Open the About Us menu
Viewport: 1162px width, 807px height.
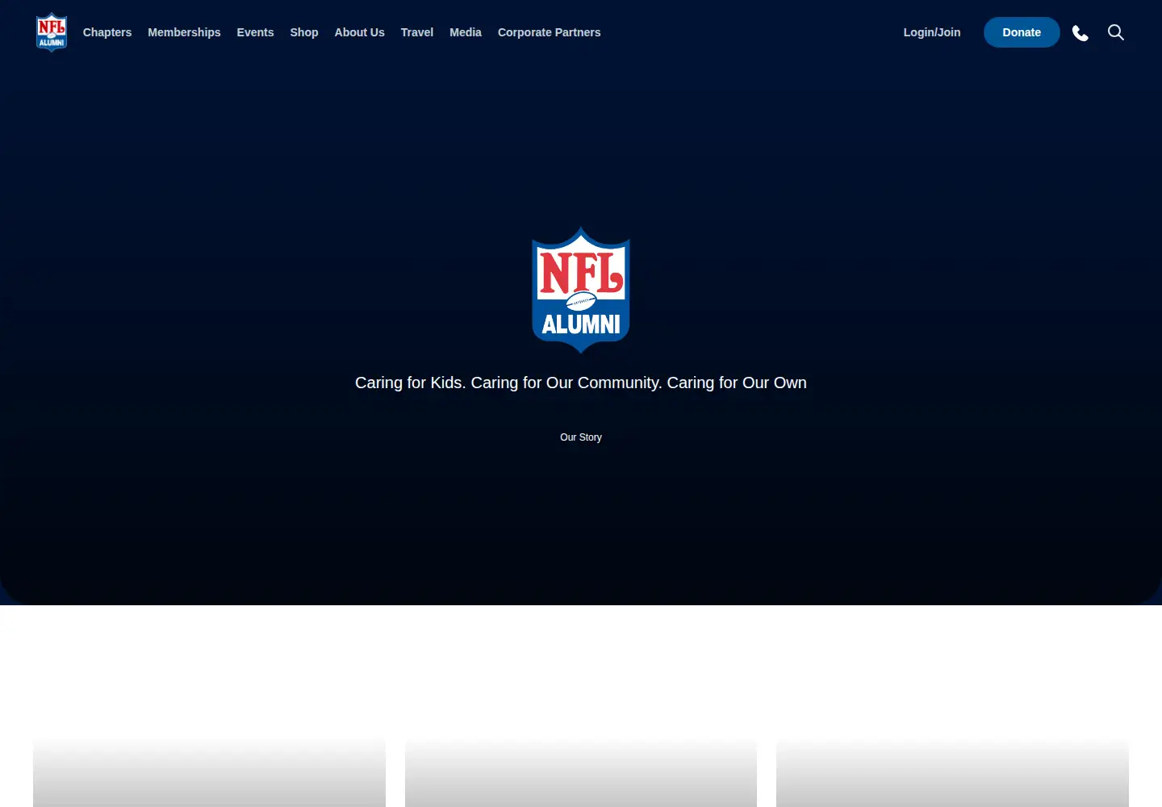pyautogui.click(x=360, y=32)
